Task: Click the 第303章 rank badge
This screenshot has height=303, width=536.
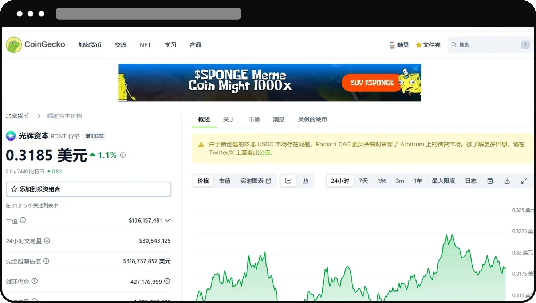Action: 95,136
